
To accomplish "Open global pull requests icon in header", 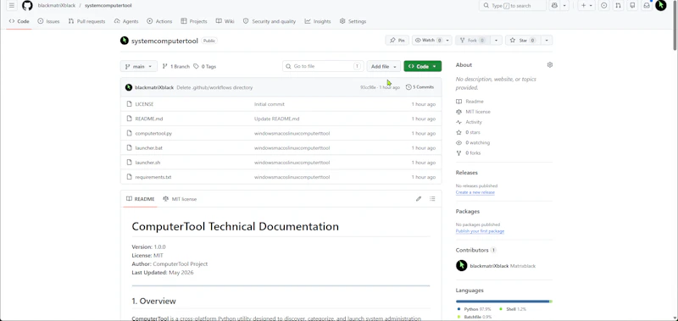I will (x=619, y=6).
